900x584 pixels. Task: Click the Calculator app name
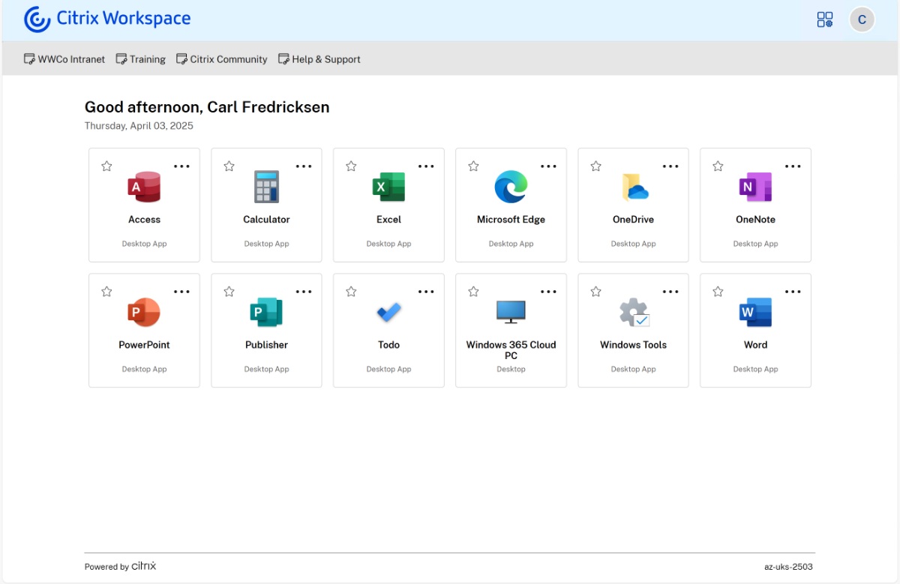[266, 220]
